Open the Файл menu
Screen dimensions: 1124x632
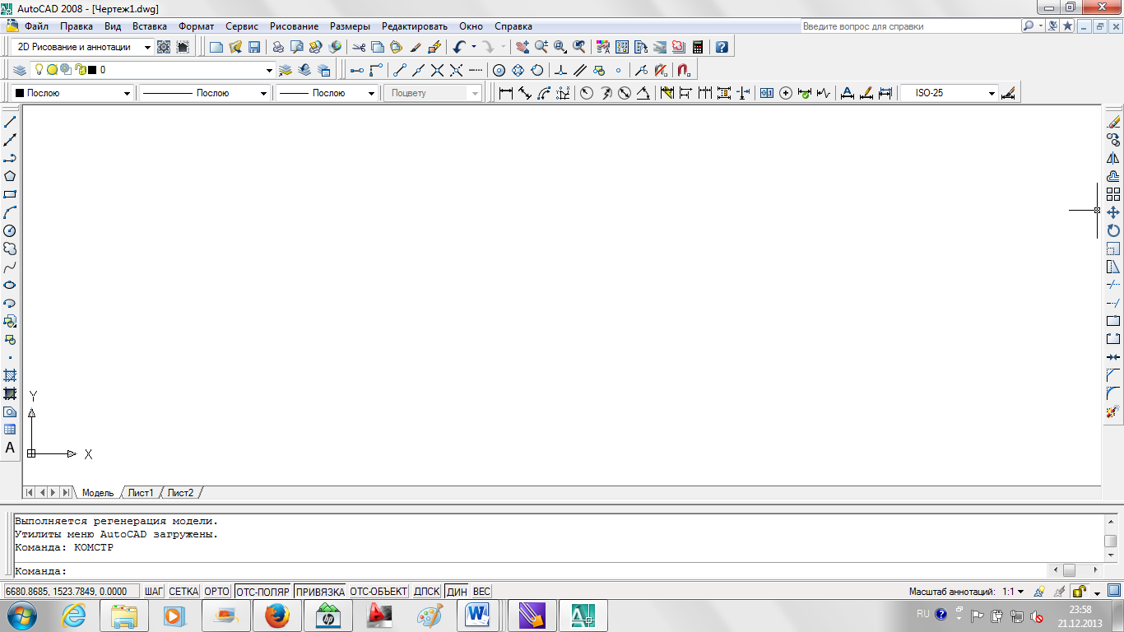[37, 26]
